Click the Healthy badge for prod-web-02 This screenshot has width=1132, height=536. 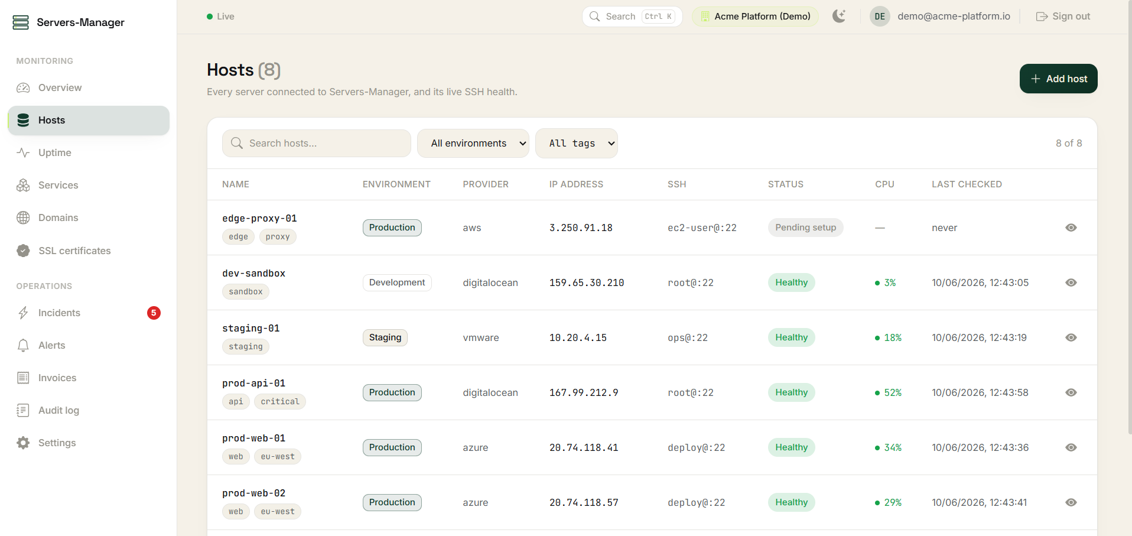point(791,502)
